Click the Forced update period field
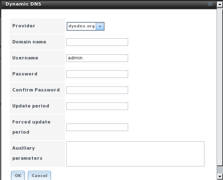223x180 pixels. click(97, 127)
